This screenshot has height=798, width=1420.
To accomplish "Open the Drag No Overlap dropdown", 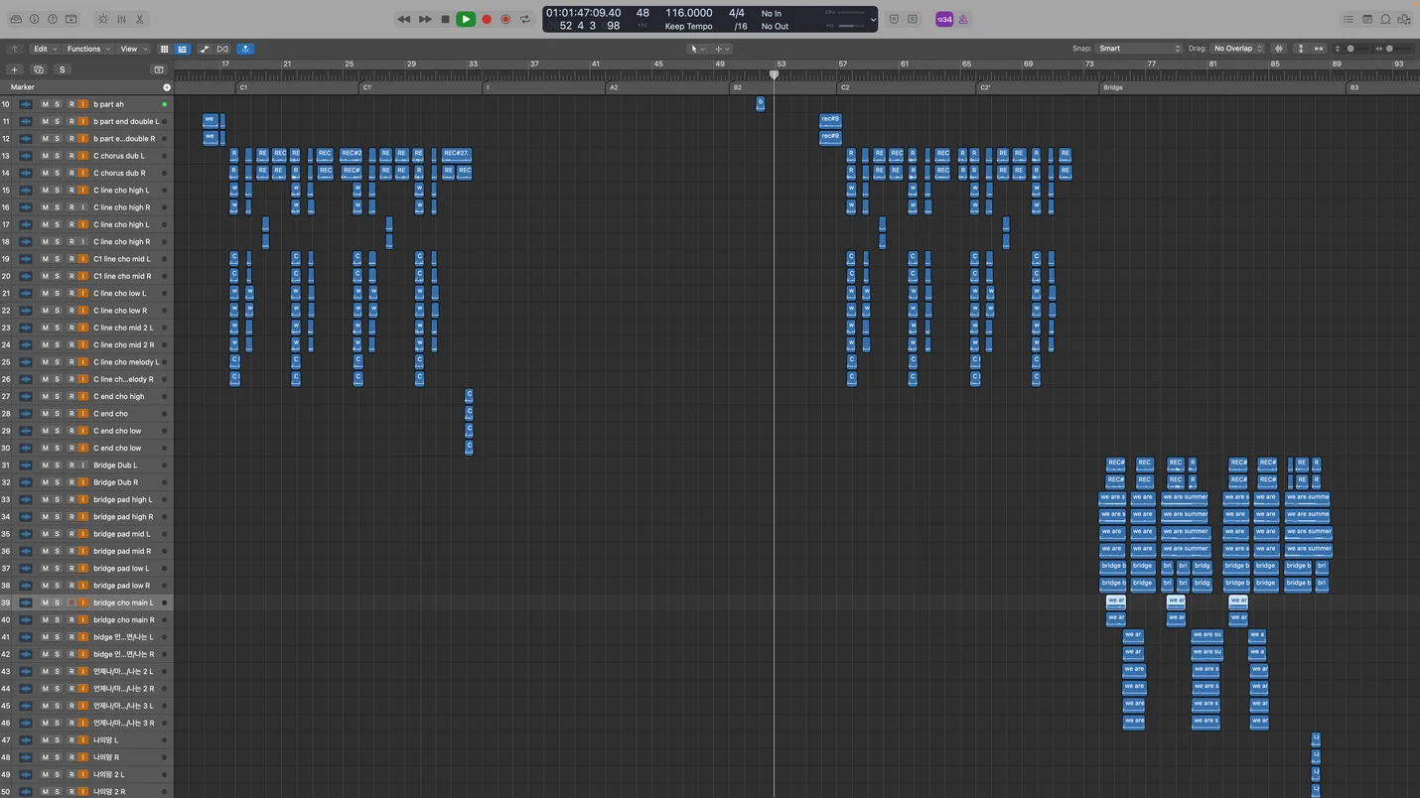I will click(x=1238, y=49).
